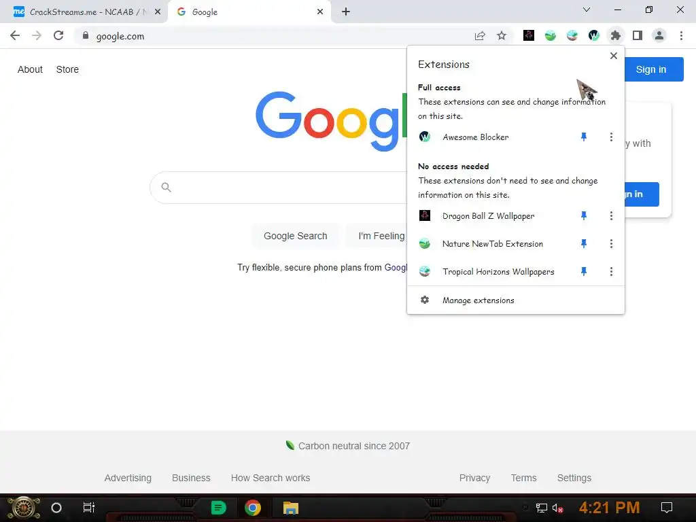696x522 pixels.
Task: Open the Chrome profile avatar
Action: click(659, 35)
